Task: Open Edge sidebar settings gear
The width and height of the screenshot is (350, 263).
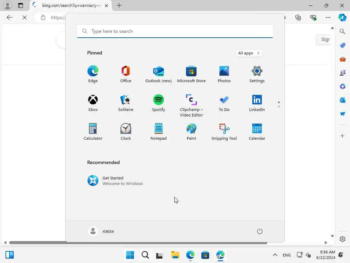Action: click(x=342, y=239)
